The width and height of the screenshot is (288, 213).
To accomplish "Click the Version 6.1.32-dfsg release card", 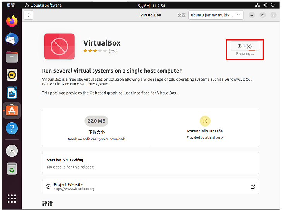I will pyautogui.click(x=151, y=163).
